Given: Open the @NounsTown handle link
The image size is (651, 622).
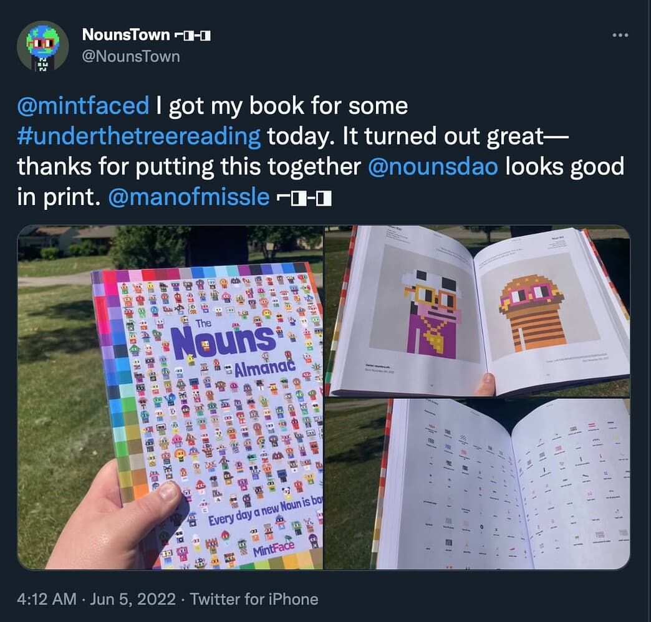Looking at the screenshot, I should [131, 57].
